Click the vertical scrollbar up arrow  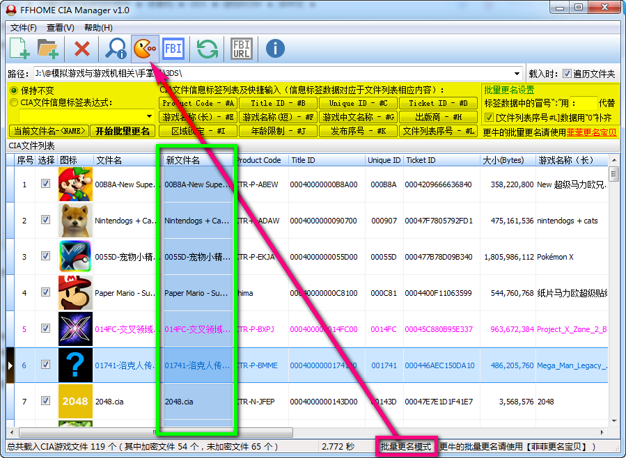coord(614,159)
